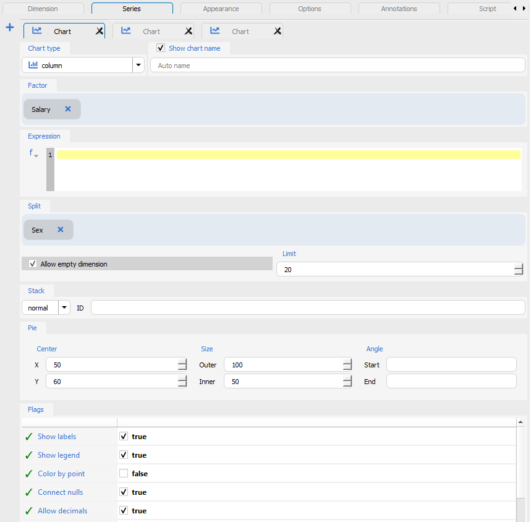Add a new series with plus icon
531x522 pixels.
10,27
